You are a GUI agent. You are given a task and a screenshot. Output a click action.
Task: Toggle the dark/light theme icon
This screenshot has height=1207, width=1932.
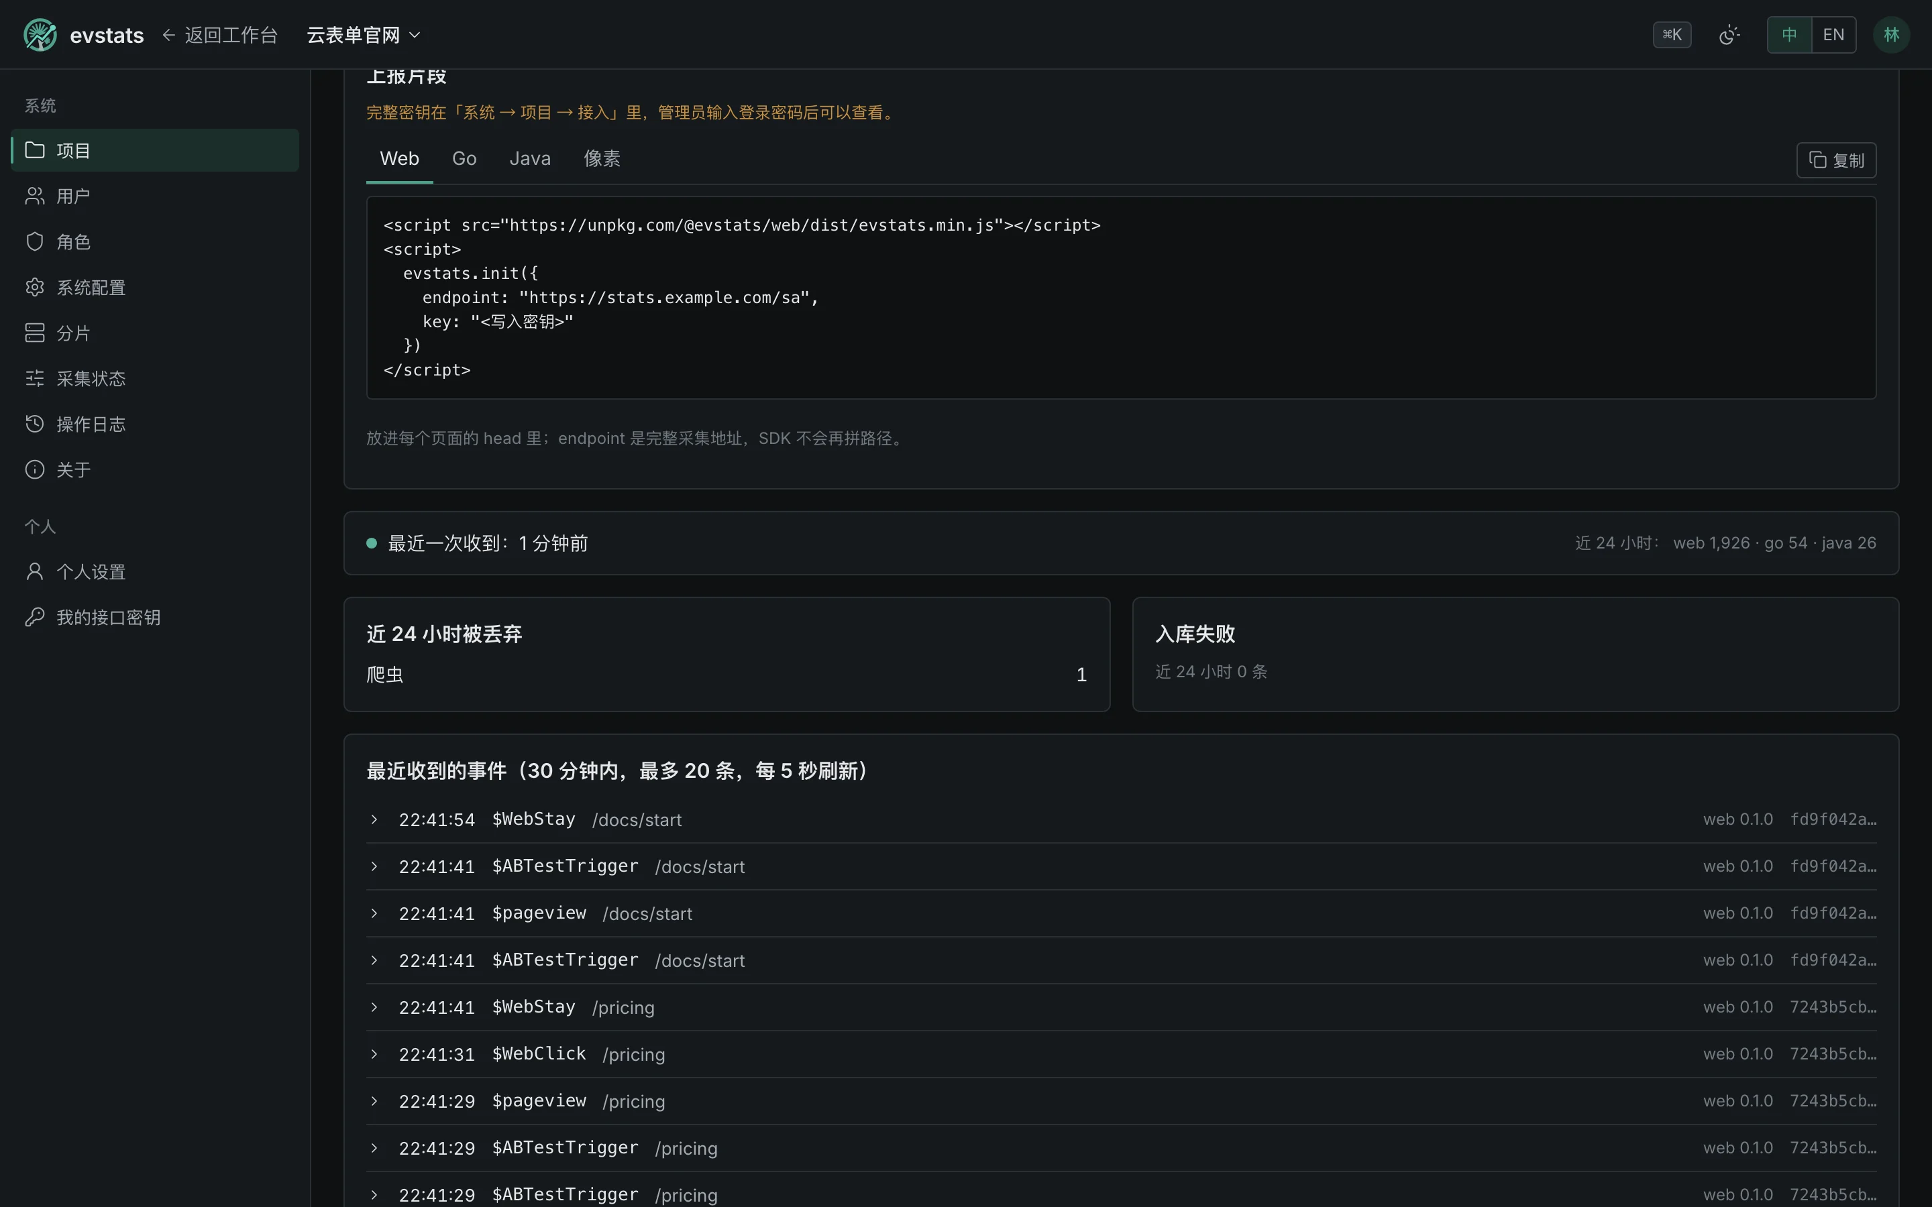click(x=1729, y=35)
